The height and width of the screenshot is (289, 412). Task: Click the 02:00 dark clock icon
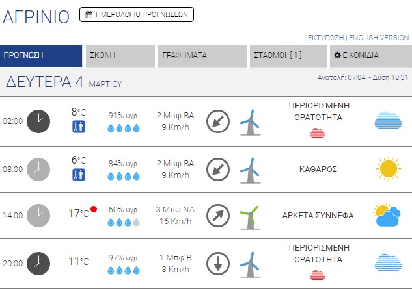[38, 121]
